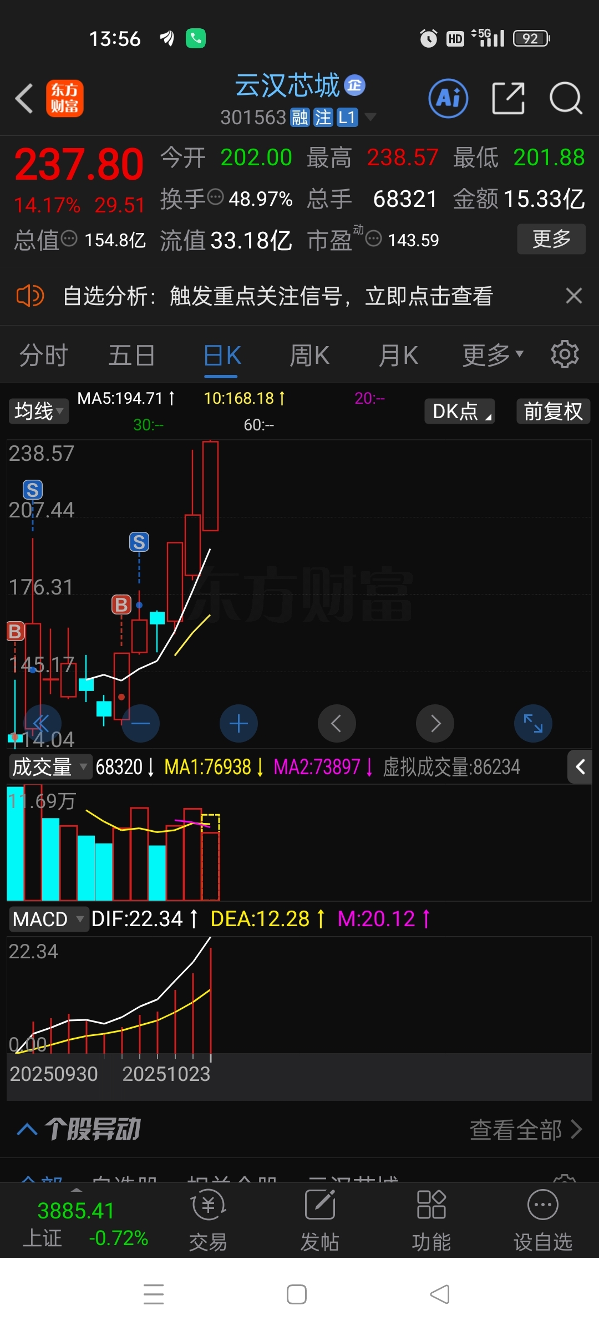Tap 更多 button for more quote data
Viewport: 599px width, 1331px height.
pyautogui.click(x=551, y=239)
